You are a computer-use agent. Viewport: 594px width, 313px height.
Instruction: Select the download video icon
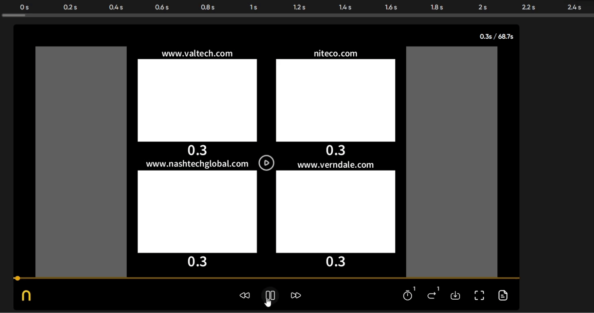coord(455,295)
